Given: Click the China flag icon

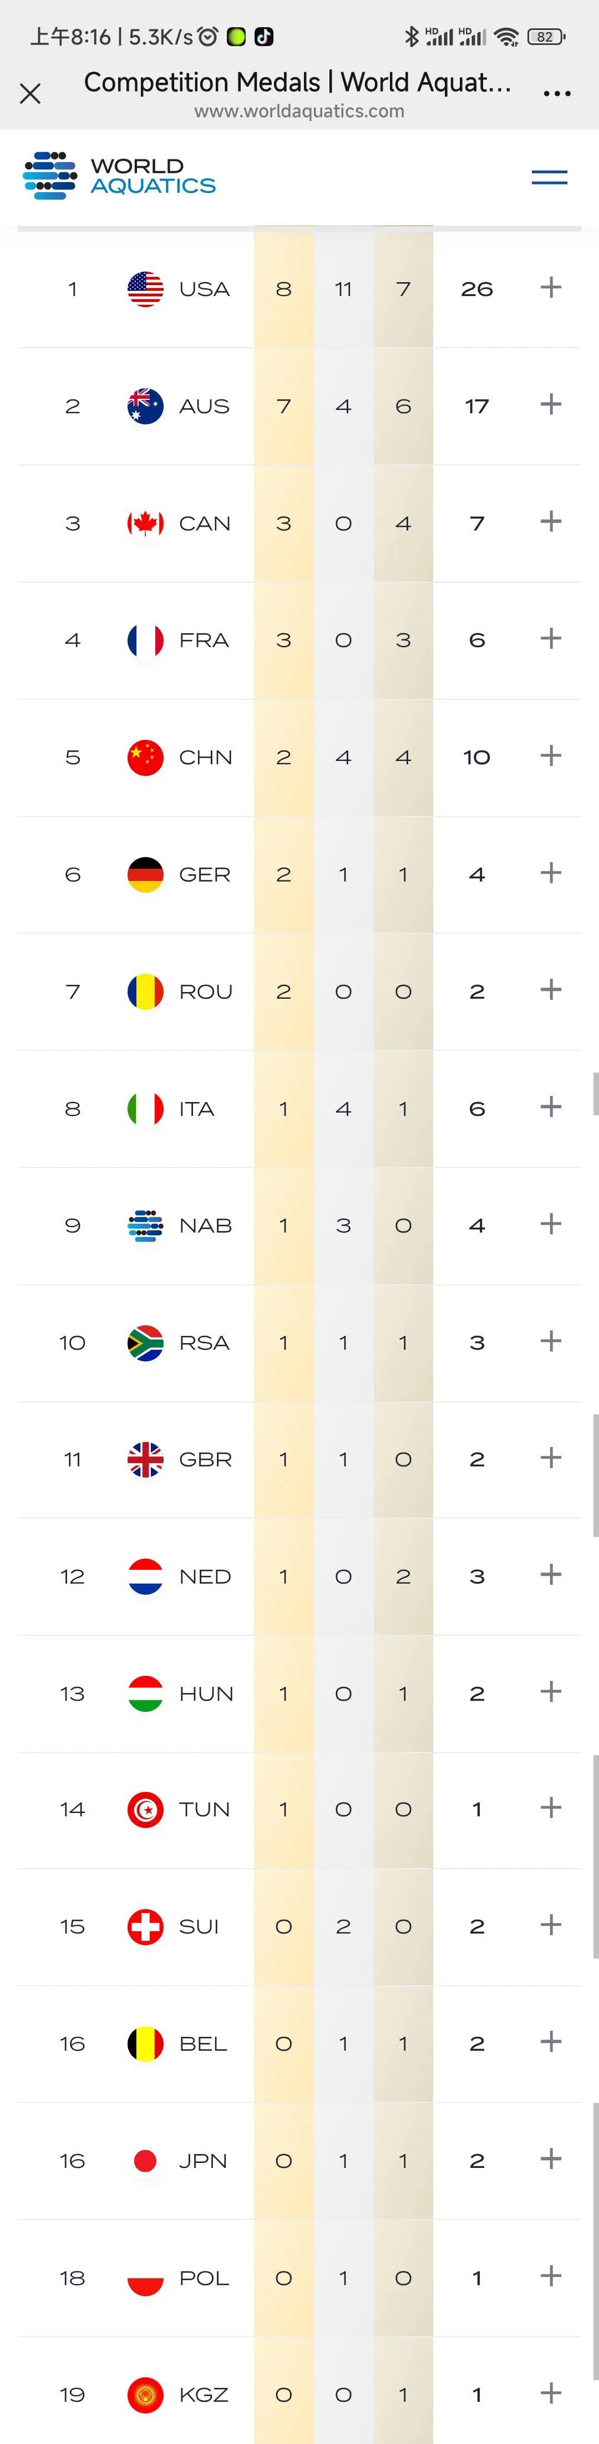Looking at the screenshot, I should pyautogui.click(x=145, y=757).
